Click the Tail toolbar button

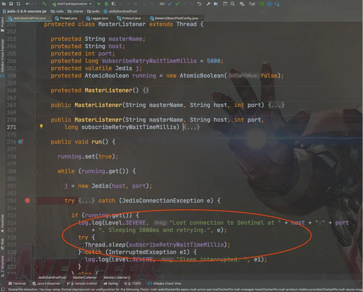252,4
